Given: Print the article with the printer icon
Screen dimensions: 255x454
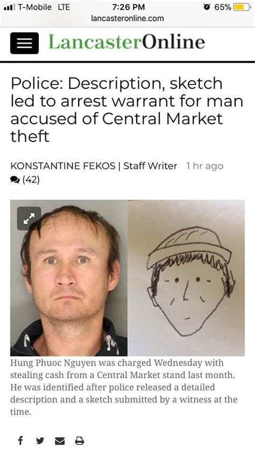Looking at the screenshot, I should point(80,441).
